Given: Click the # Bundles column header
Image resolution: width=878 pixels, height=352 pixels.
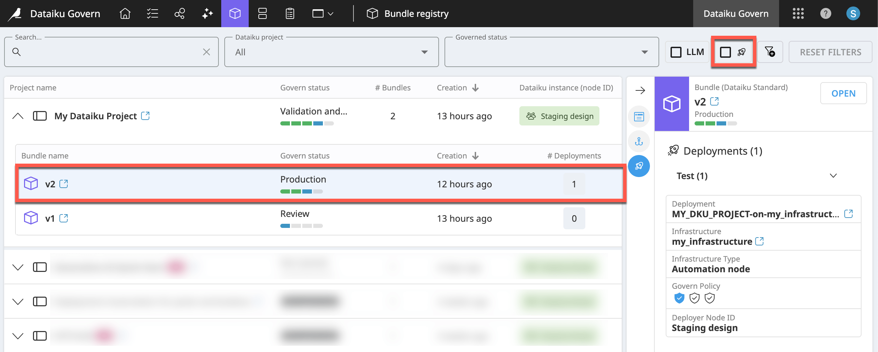Looking at the screenshot, I should 393,88.
